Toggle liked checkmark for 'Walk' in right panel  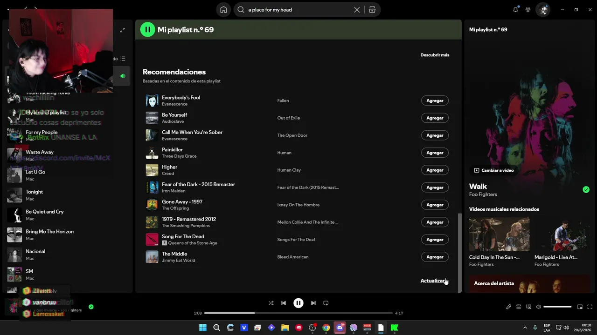pos(586,189)
